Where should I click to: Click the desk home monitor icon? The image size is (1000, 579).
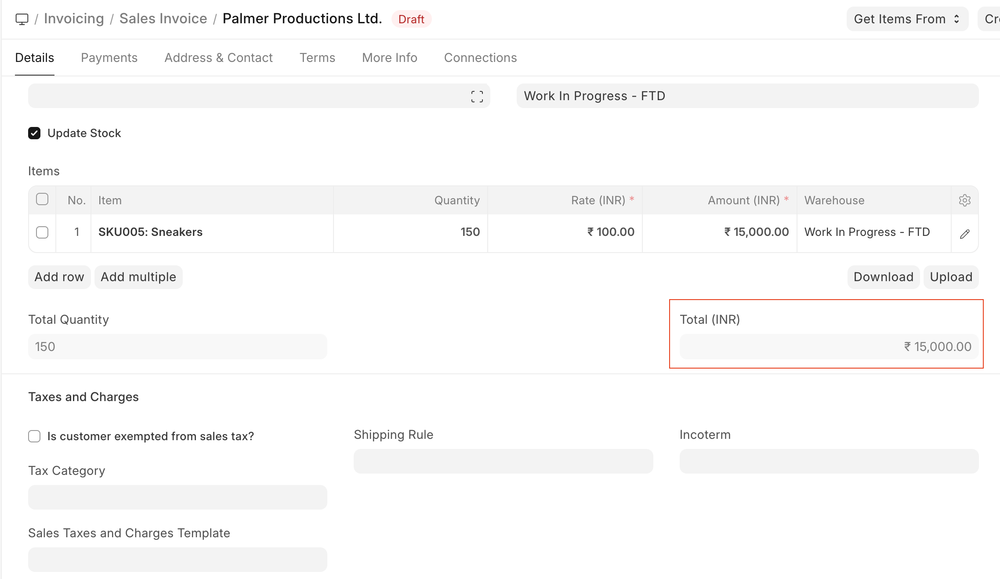pos(22,19)
